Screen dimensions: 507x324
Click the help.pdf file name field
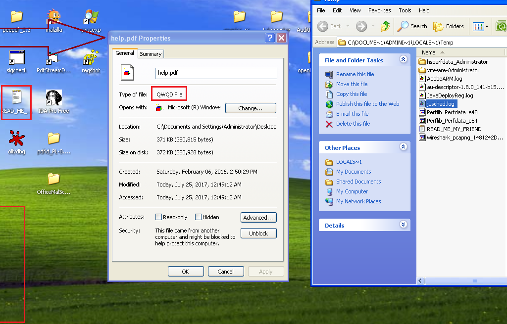point(216,73)
